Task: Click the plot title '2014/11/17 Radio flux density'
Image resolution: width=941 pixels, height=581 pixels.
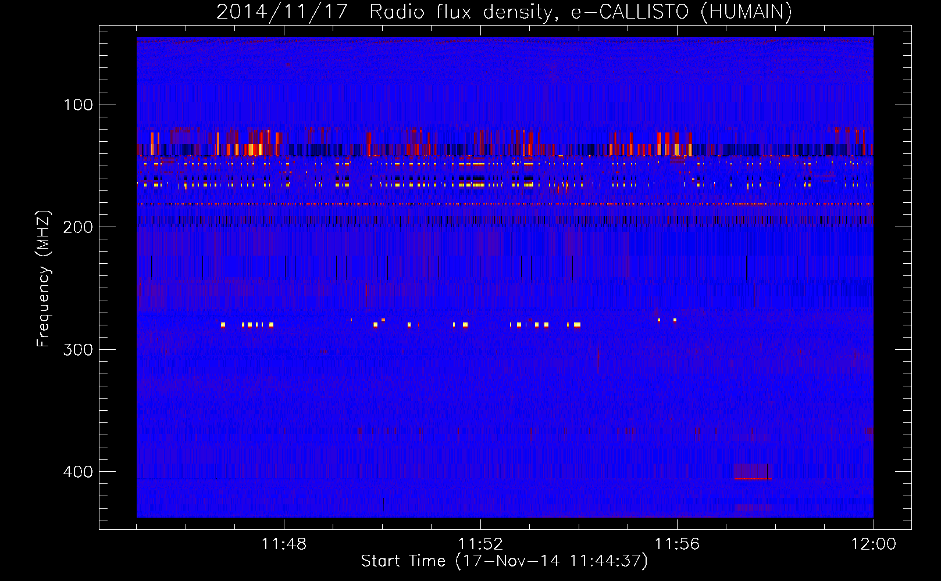Action: [x=504, y=12]
